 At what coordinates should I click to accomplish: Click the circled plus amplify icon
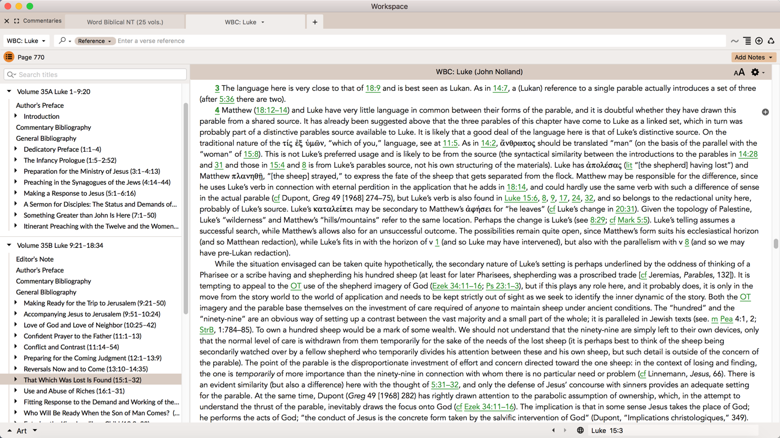point(759,41)
